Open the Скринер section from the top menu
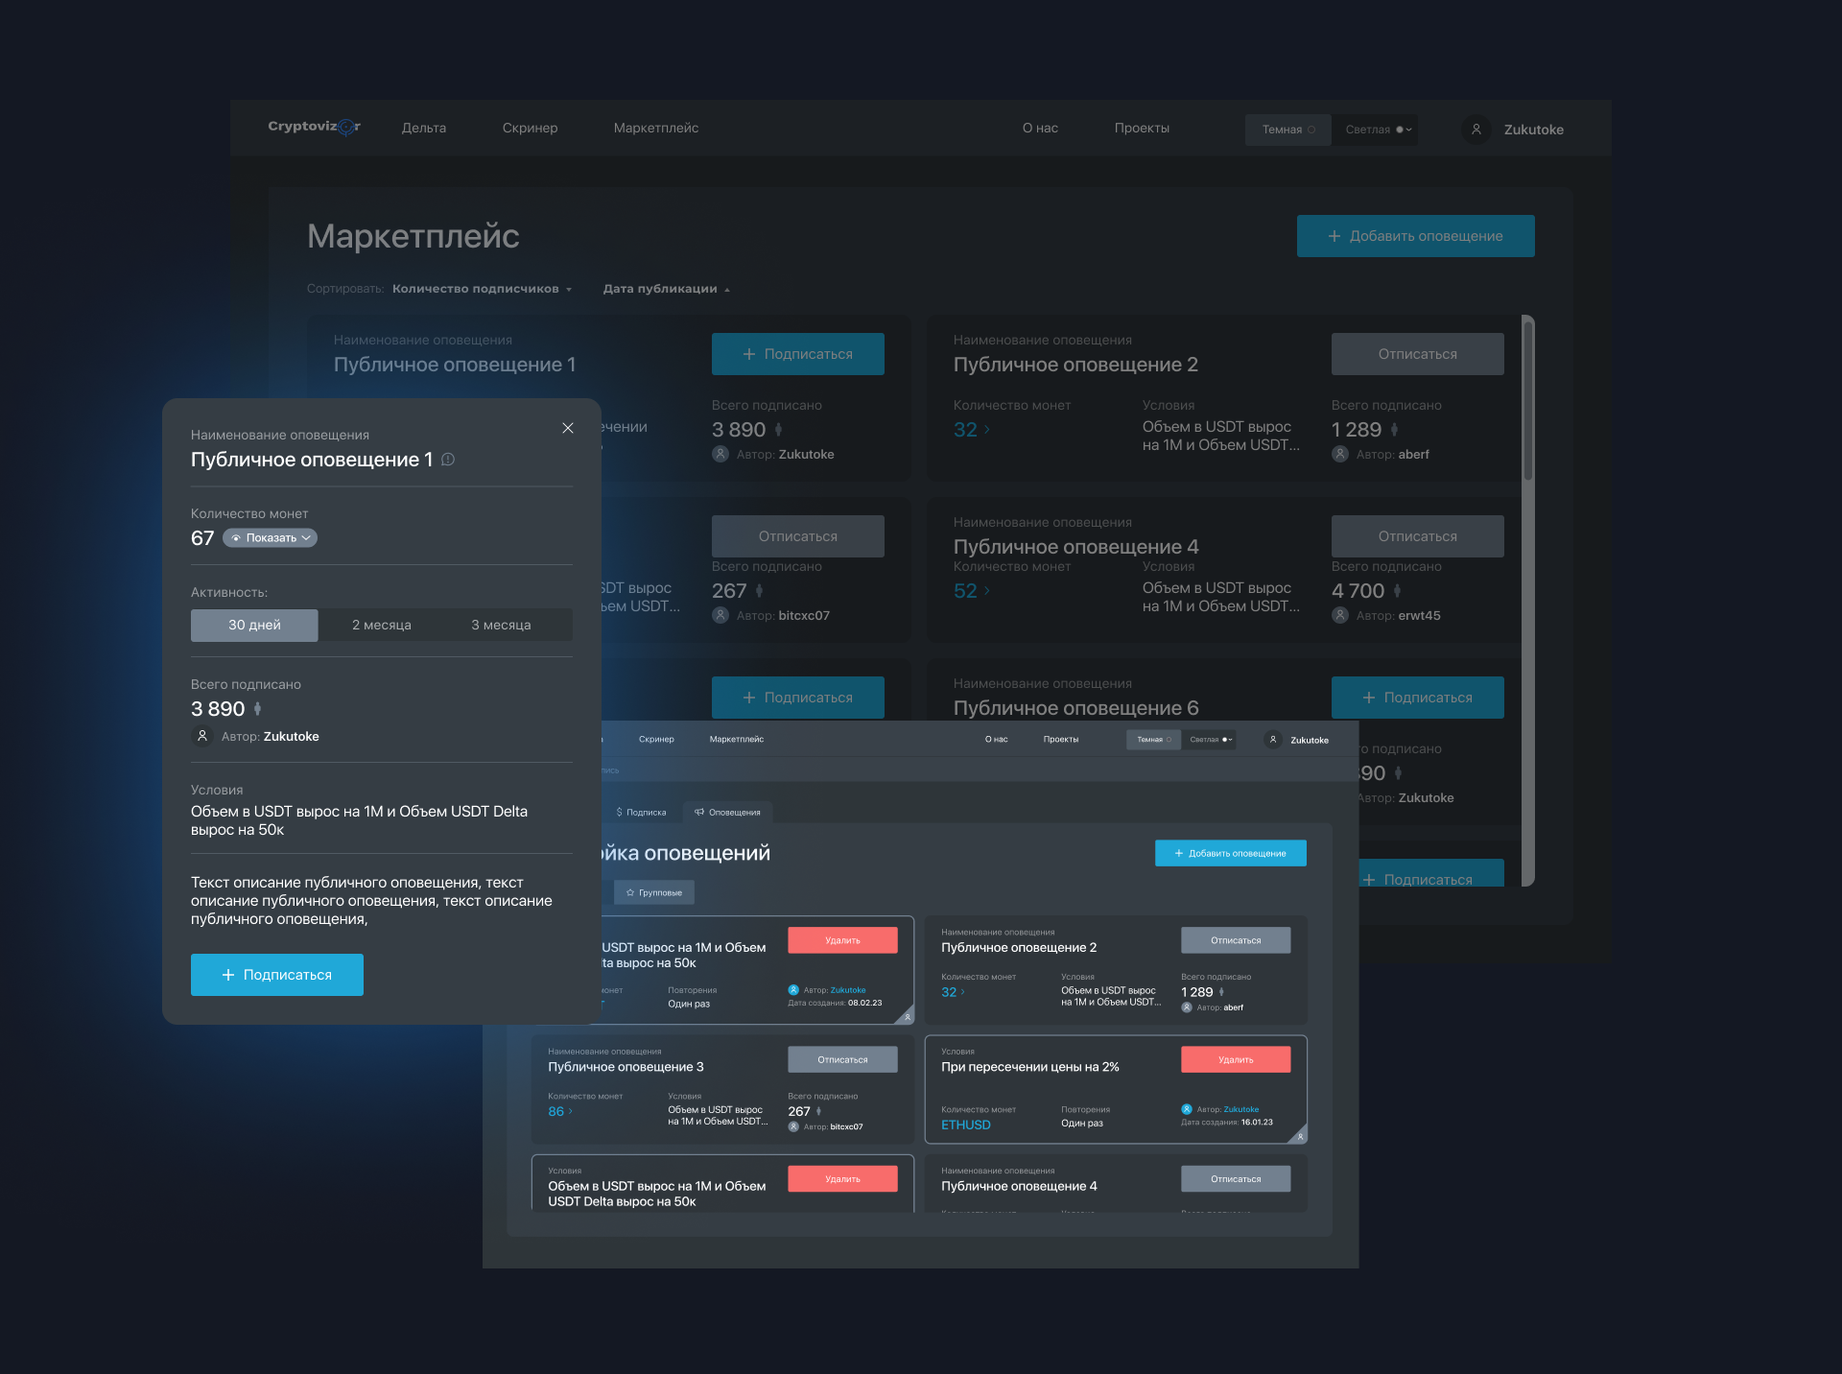 [x=530, y=128]
